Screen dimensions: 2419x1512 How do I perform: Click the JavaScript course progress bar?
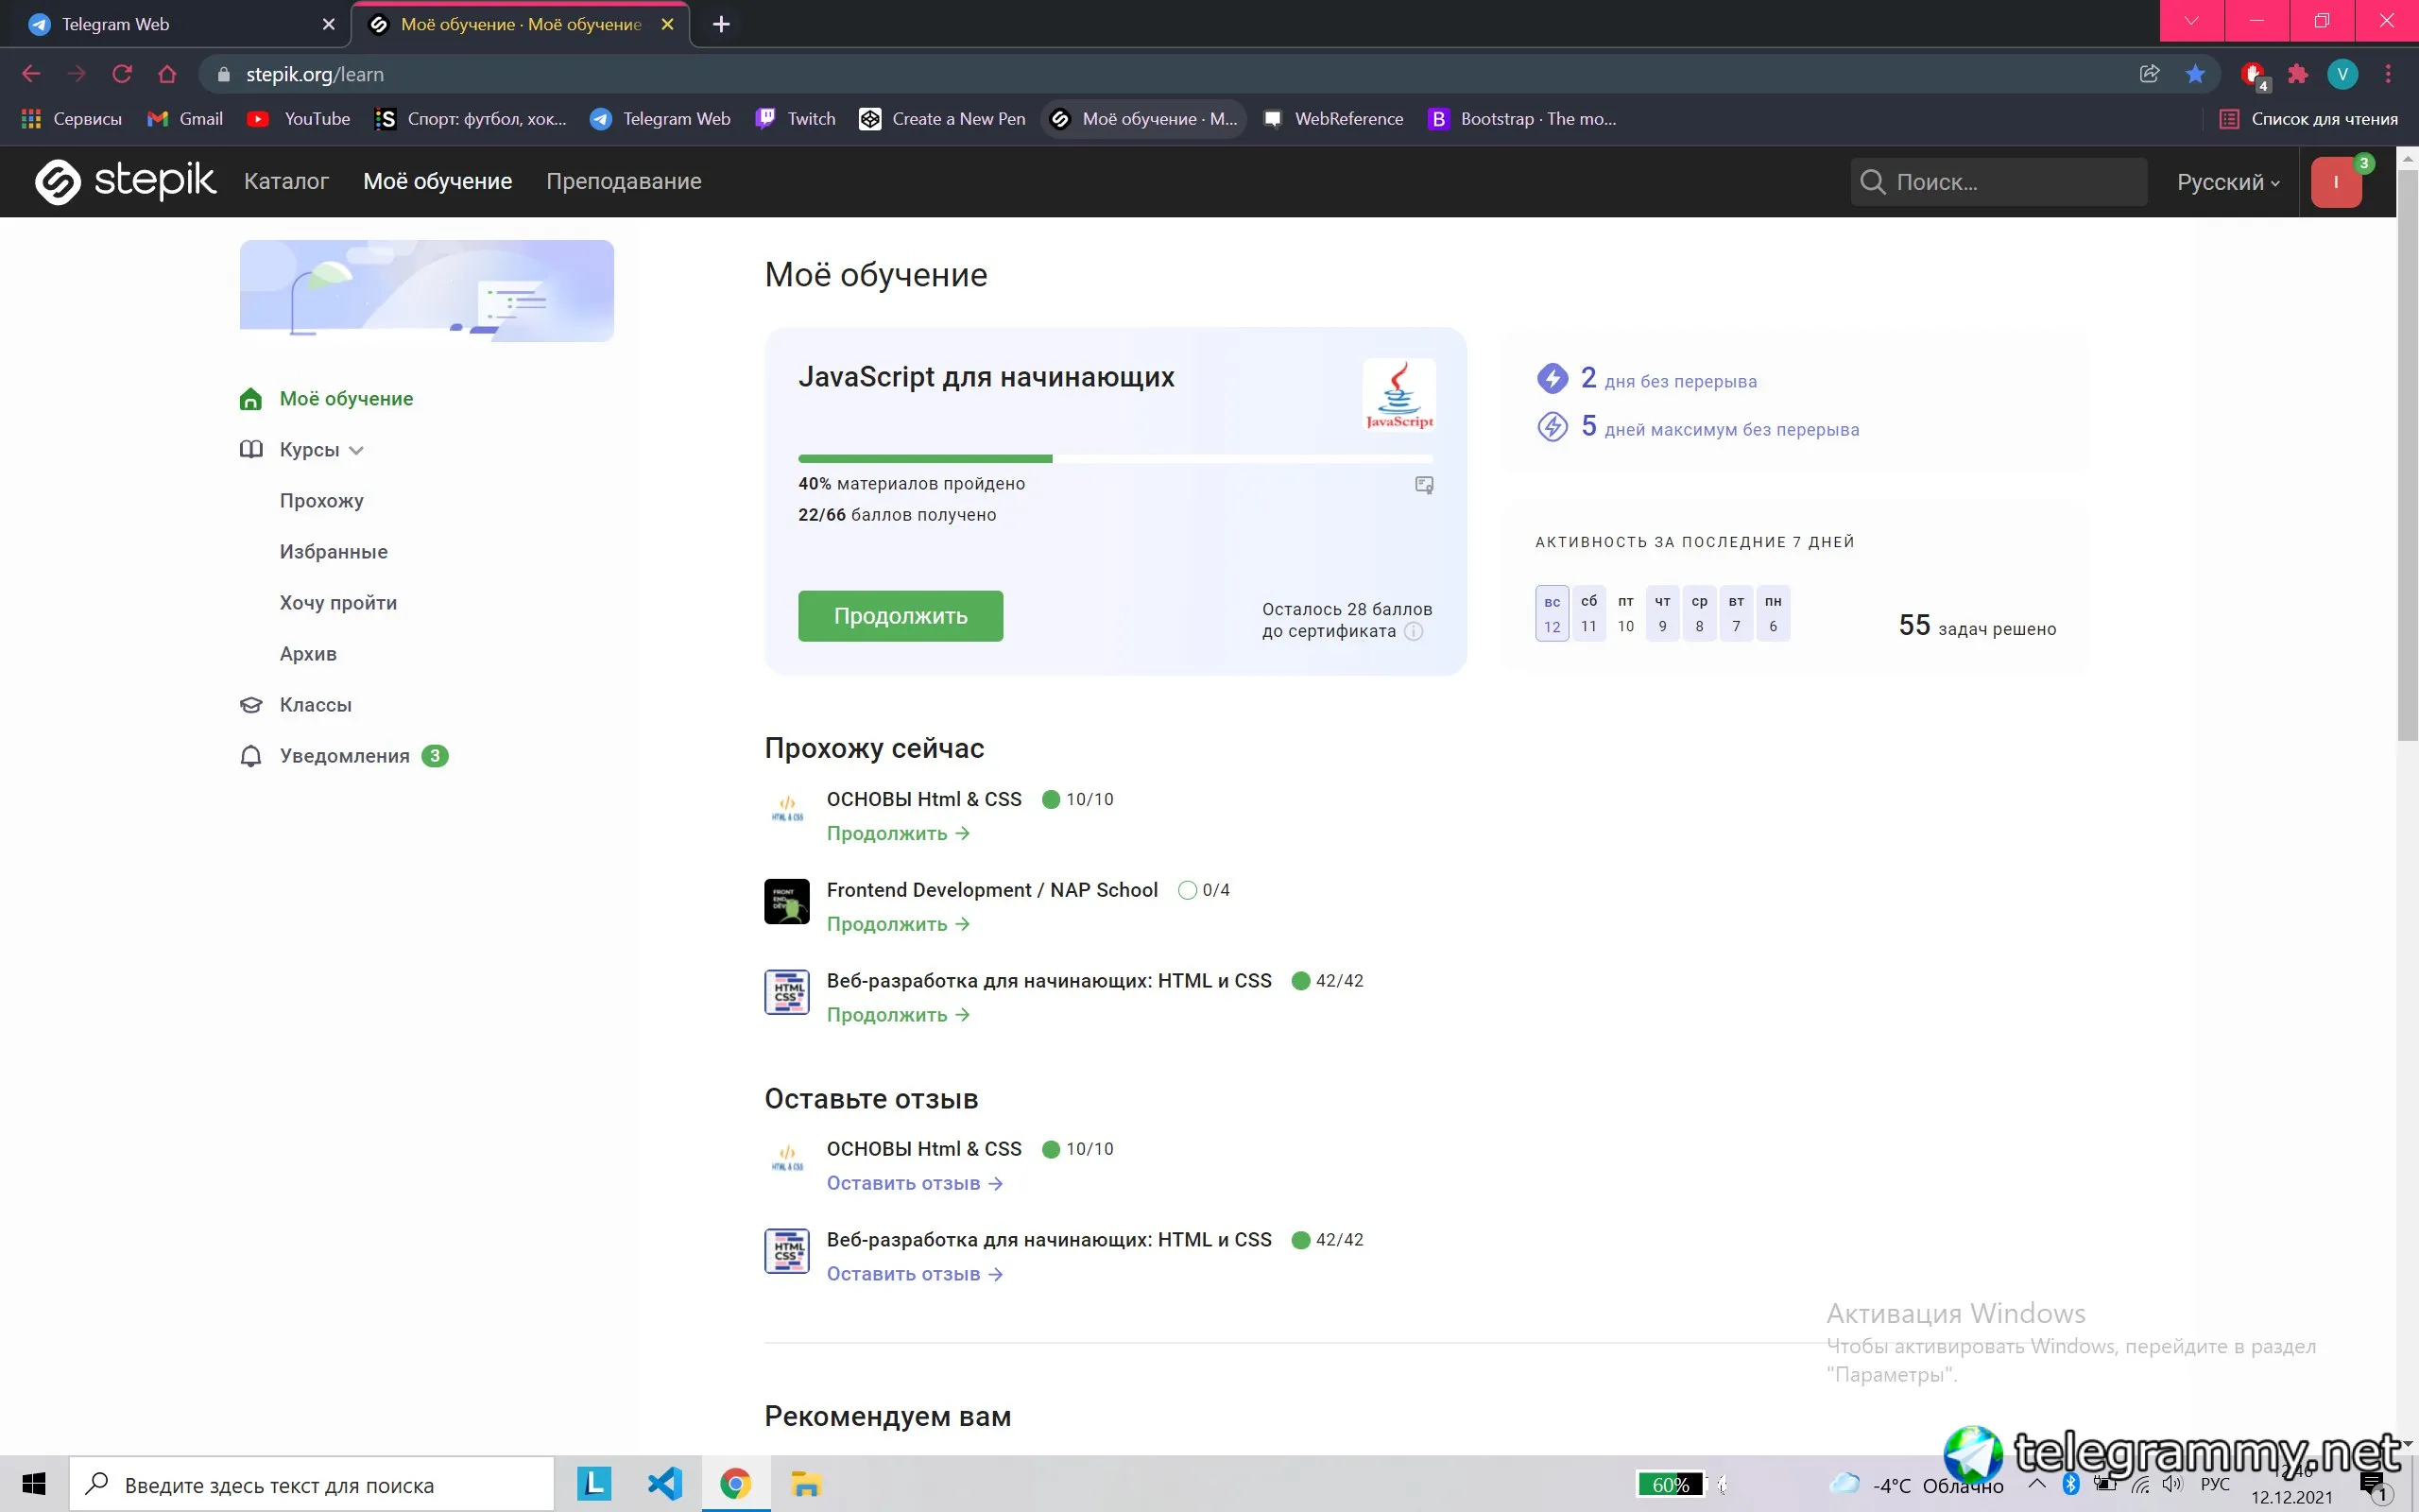(x=1116, y=459)
